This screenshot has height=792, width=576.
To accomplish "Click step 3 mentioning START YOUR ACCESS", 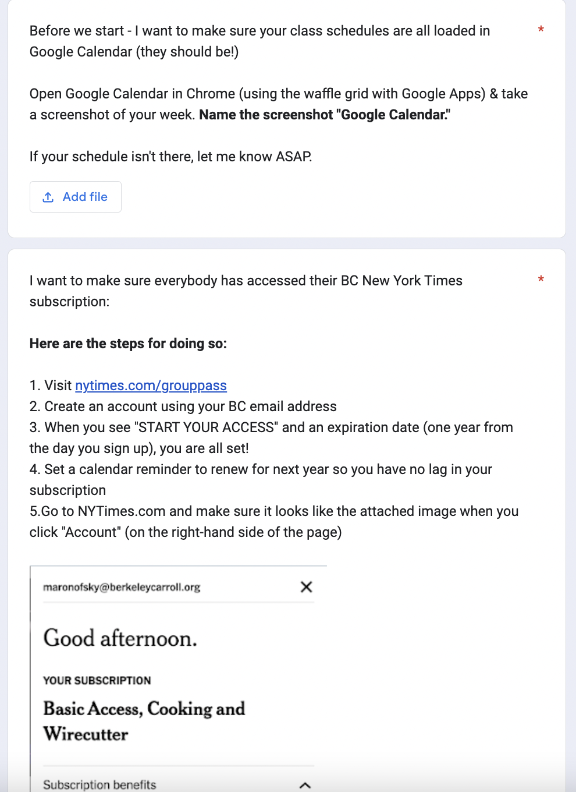I will [x=271, y=427].
